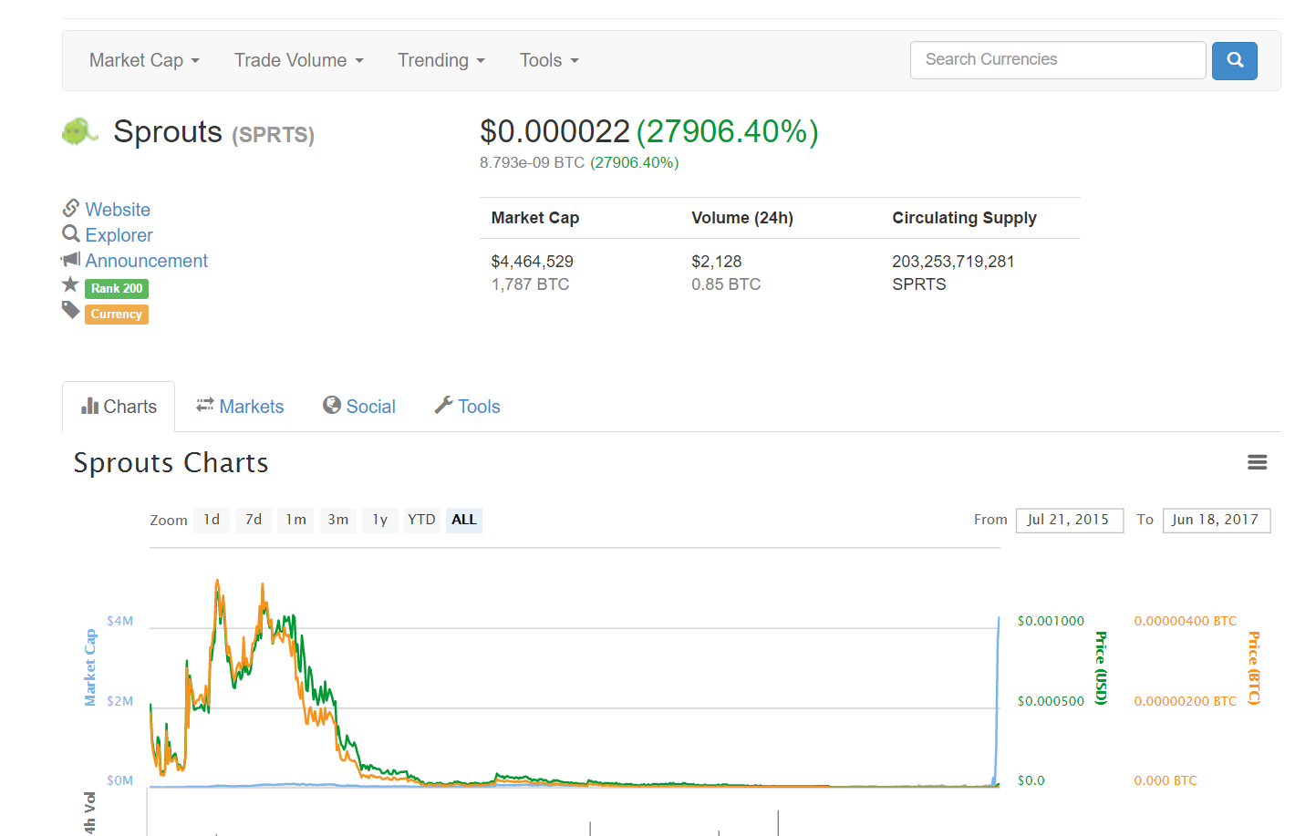1316x836 pixels.
Task: Click the From date field
Action: pos(1069,520)
